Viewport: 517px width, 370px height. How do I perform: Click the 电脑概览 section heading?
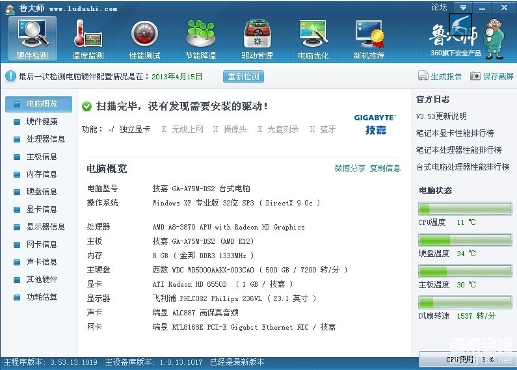click(107, 169)
